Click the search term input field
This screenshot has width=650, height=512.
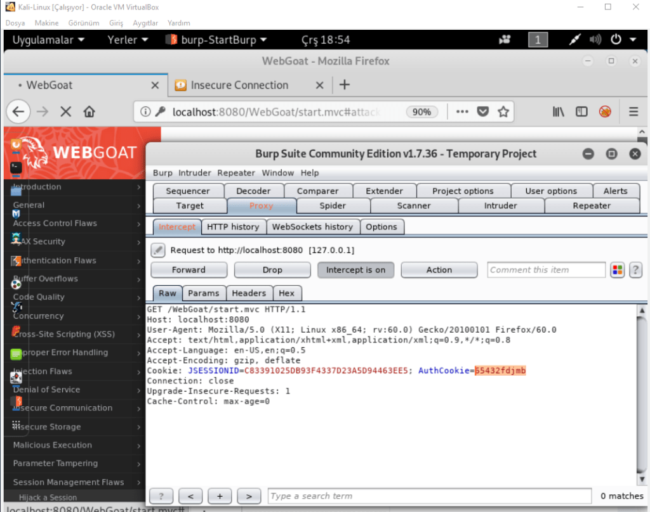pos(429,496)
